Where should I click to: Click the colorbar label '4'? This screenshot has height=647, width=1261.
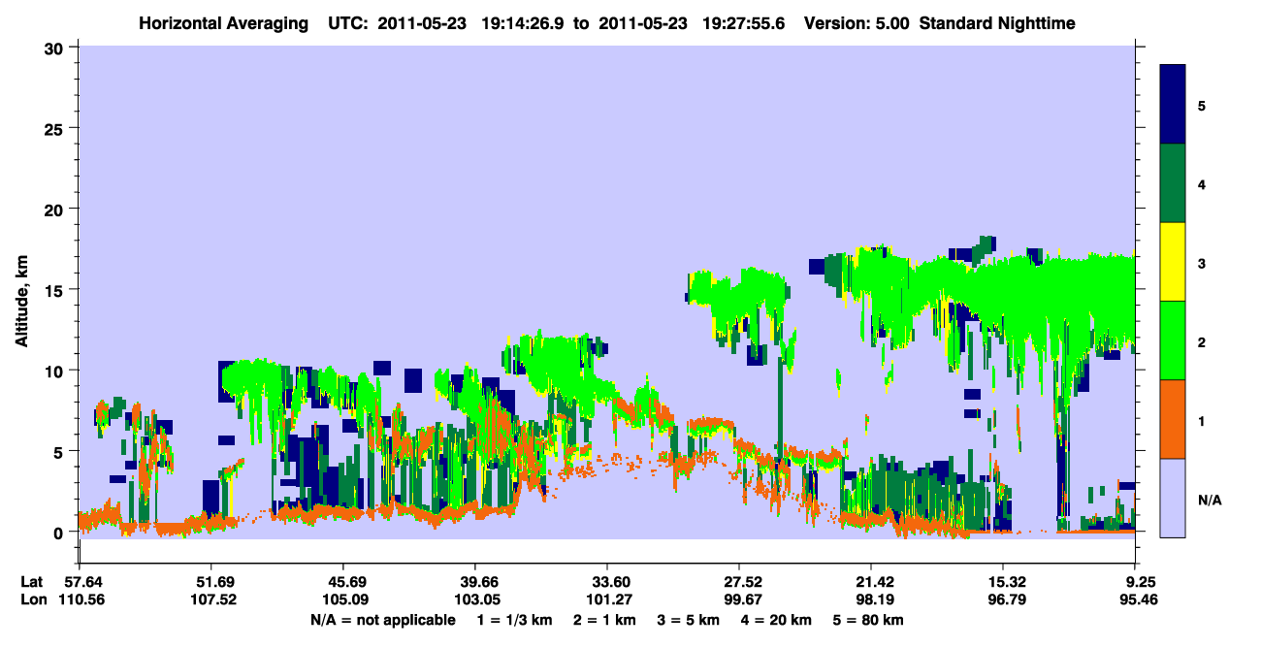1202,183
